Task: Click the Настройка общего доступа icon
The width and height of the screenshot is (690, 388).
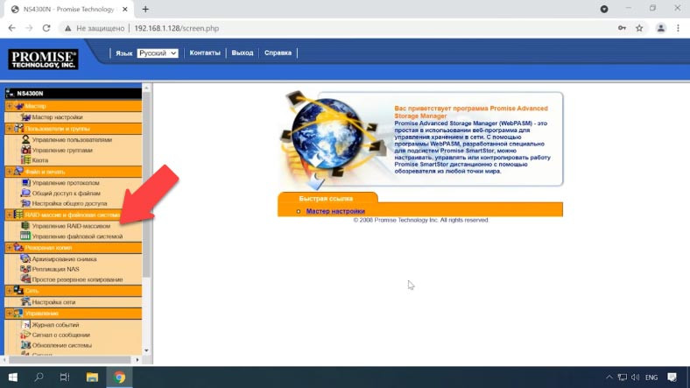Action: click(25, 203)
